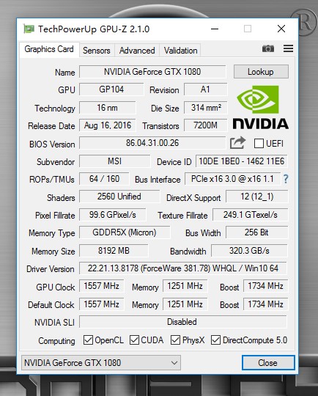
Task: Open the hamburger menu icon
Action: (x=288, y=48)
